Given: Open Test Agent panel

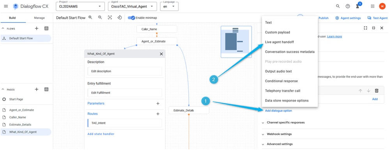Looking at the screenshot, I should (377, 18).
